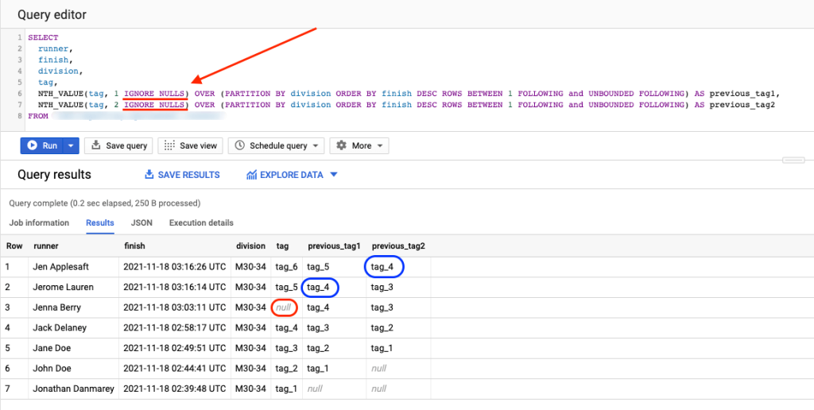The image size is (814, 410).
Task: Click the null tag cell for Jenna Berry
Action: tap(286, 307)
